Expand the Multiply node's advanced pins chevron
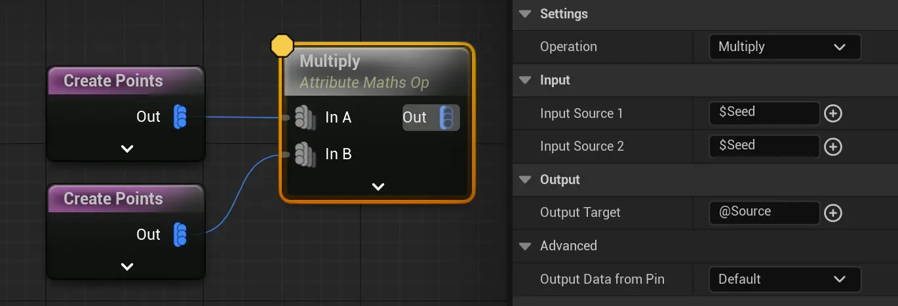Image resolution: width=898 pixels, height=306 pixels. click(378, 187)
